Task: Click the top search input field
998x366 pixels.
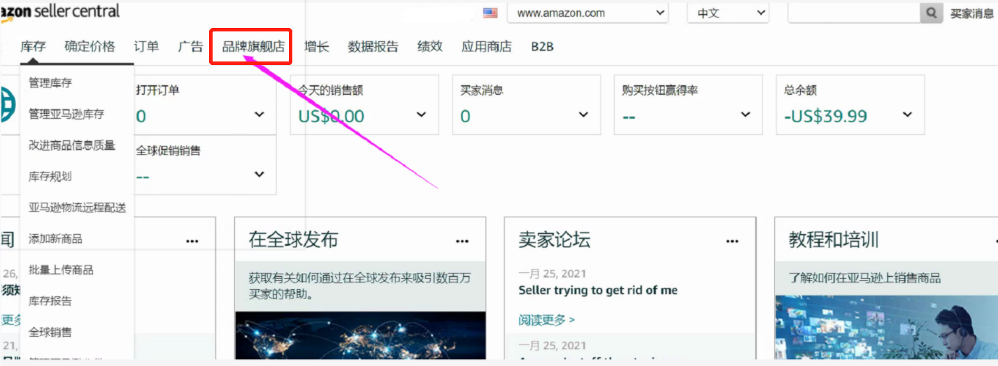Action: (853, 13)
